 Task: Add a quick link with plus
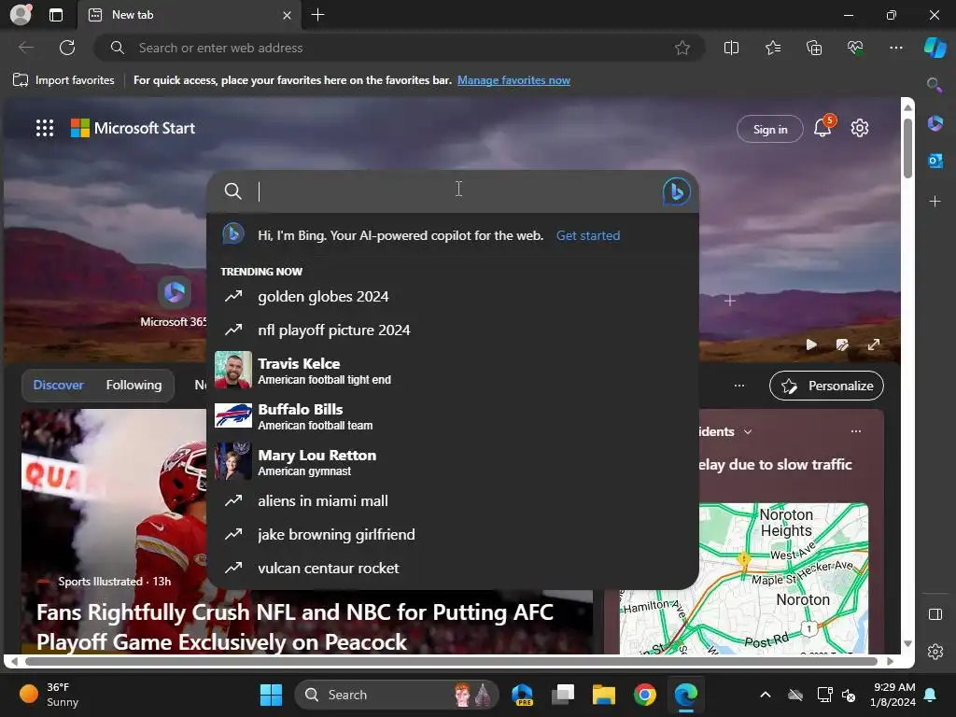point(730,301)
